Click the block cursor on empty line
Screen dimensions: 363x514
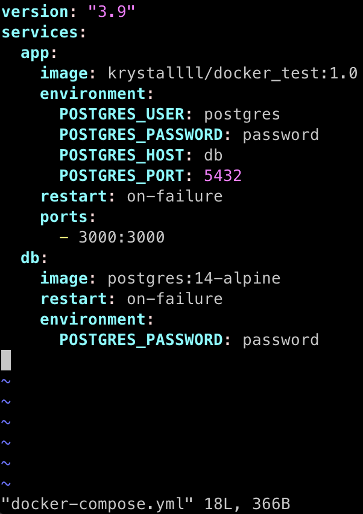(6, 360)
